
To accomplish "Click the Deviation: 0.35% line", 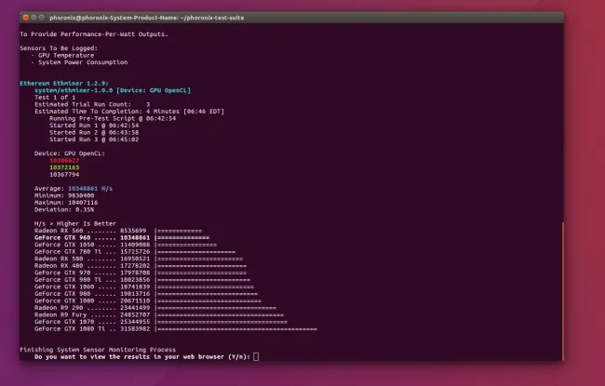I will tap(64, 209).
